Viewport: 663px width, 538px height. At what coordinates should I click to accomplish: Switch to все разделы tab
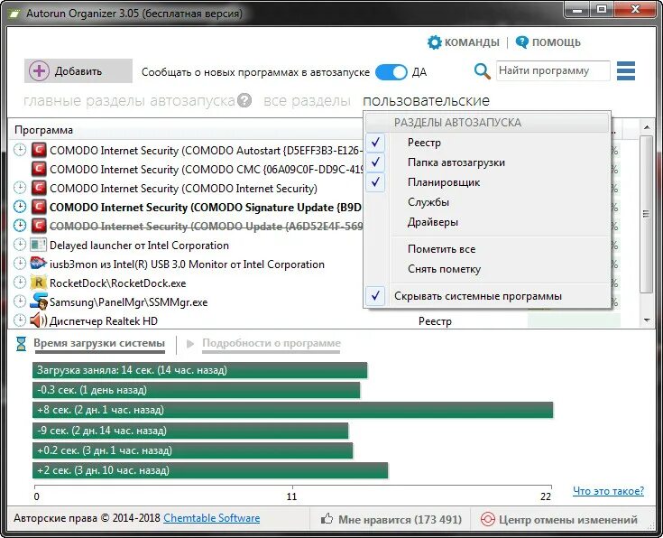tap(307, 101)
